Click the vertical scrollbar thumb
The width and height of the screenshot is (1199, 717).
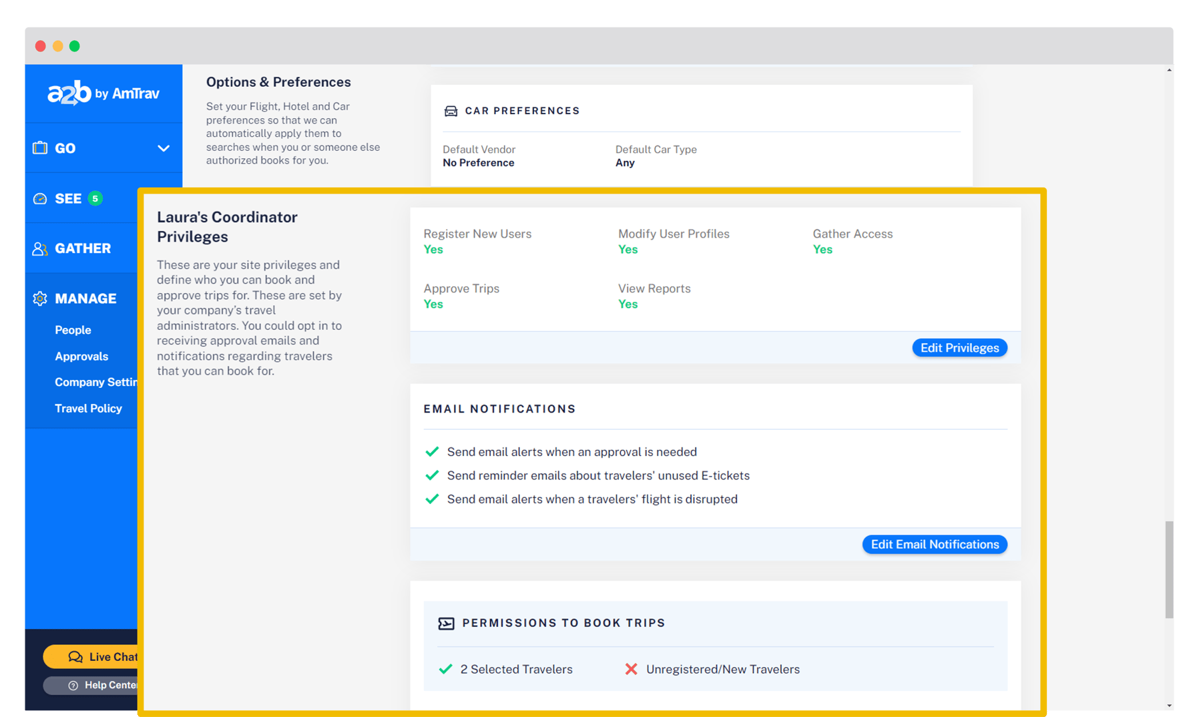1168,569
